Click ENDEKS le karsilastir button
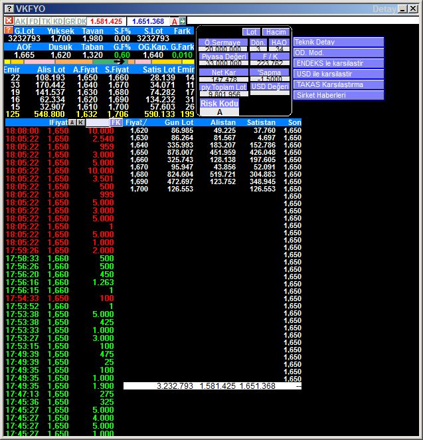423x440 pixels. [x=338, y=63]
